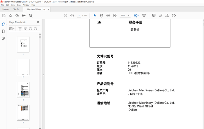Rotate page counterclockwise in thumbnails panel
Image resolution: width=204 pixels, height=129 pixels.
pos(30,28)
